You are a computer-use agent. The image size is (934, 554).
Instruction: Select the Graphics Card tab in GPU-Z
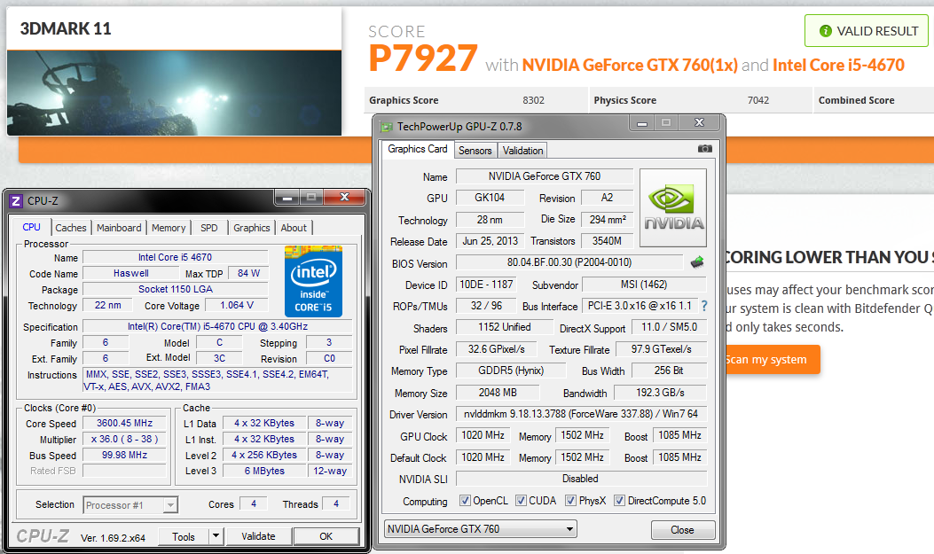pos(418,149)
